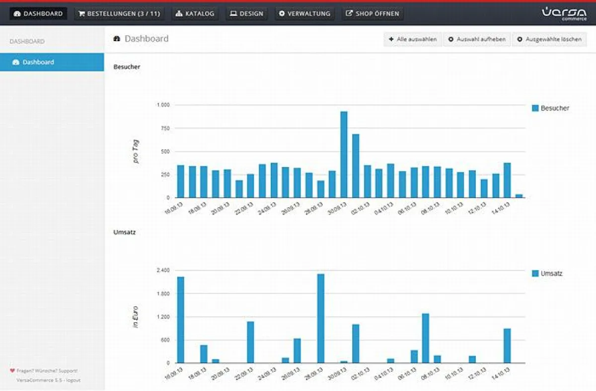The width and height of the screenshot is (596, 391).
Task: Select the Dashboard item in the sidebar
Action: click(x=37, y=62)
